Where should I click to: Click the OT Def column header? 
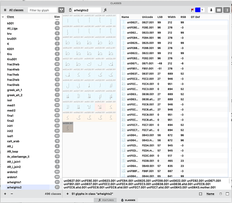click(195, 17)
